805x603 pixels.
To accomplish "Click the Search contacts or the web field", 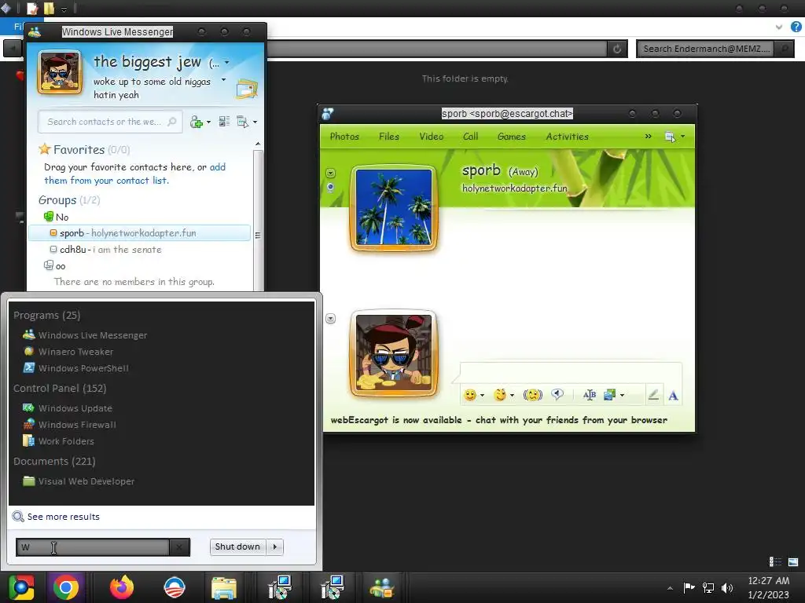I will [x=110, y=122].
